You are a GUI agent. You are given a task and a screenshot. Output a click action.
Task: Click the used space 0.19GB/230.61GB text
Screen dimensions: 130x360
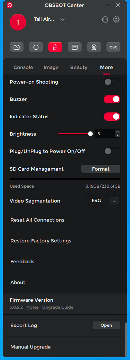[x=103, y=186]
